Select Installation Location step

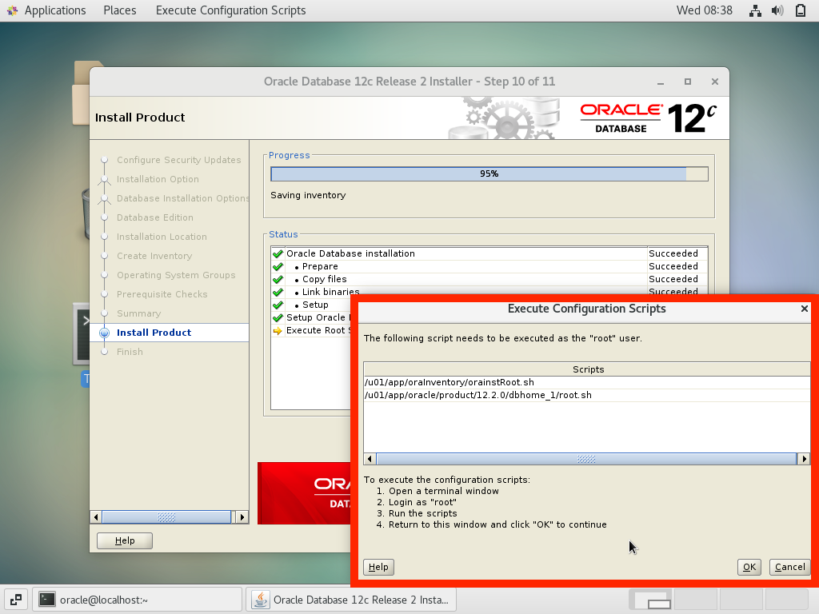[x=162, y=237]
